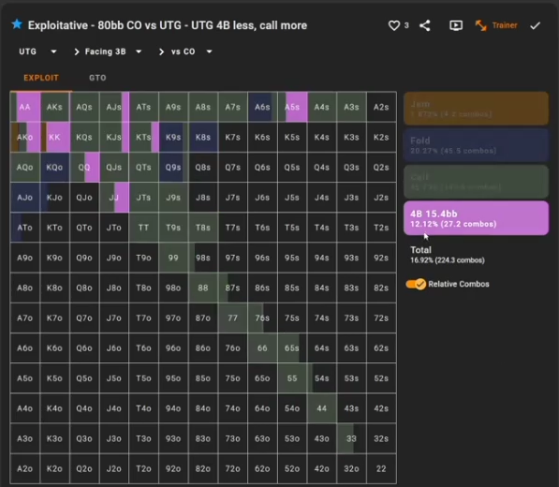Open the vs CO opponent dropdown
Viewport: 559px width, 487px height.
(191, 52)
